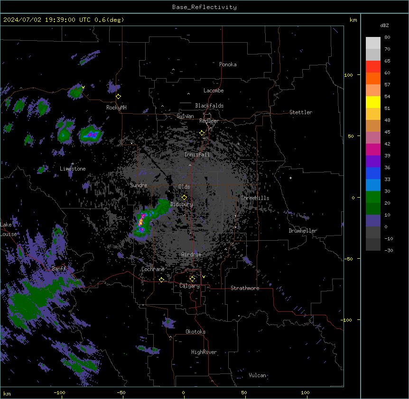Click the yellow diamond marker below Cochrane
Viewport: 409px width, 399px height.
[x=161, y=280]
